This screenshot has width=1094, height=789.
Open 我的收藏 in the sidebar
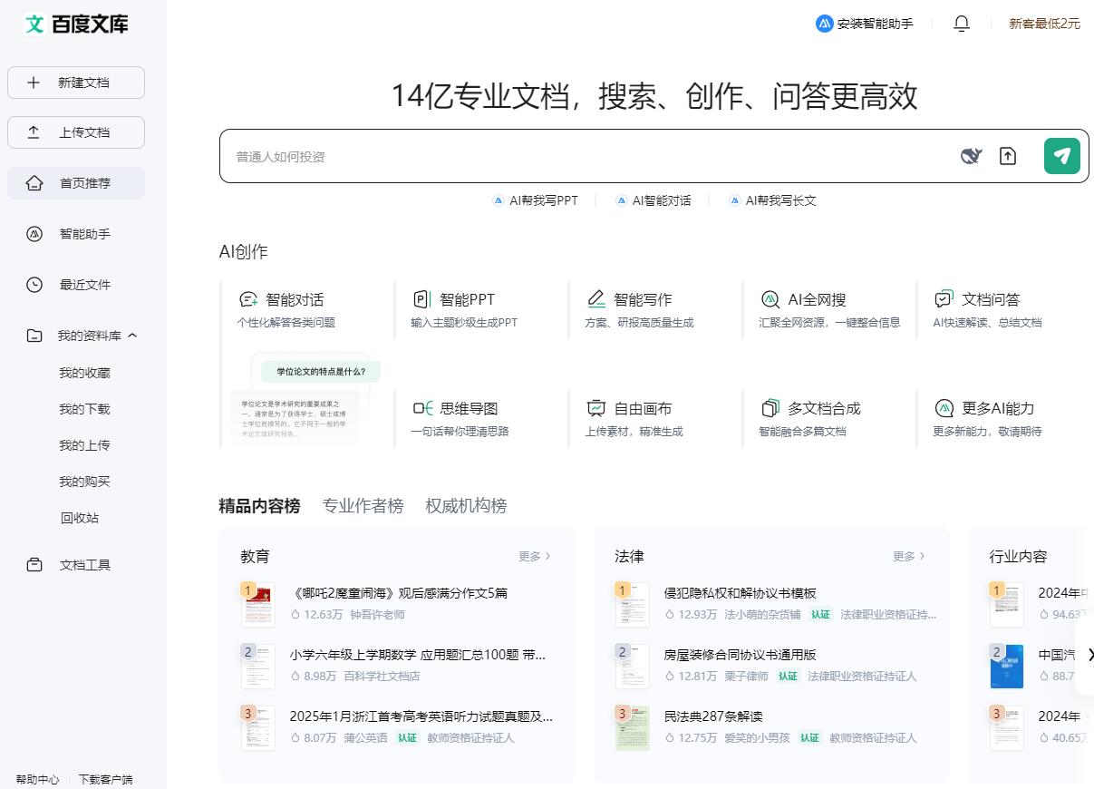pos(84,373)
